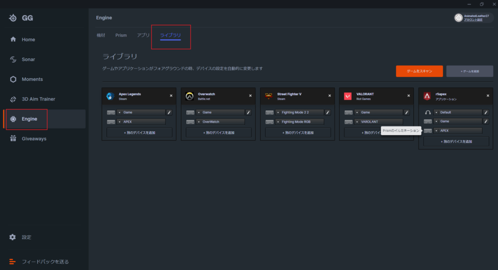Open Fighting Mode RGB dropdown
This screenshot has height=270, width=498.
click(300, 122)
